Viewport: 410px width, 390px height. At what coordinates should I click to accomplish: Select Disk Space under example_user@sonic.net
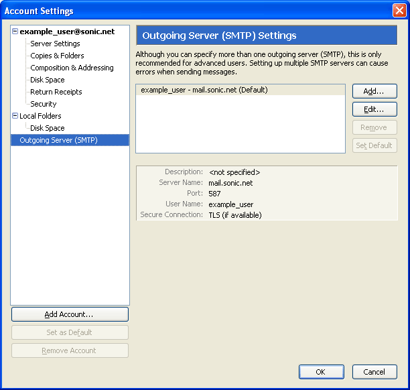(x=48, y=80)
